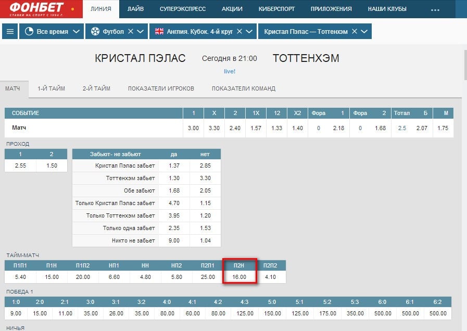
Task: Expand the Футбол dropdown arrow
Action: 140,31
